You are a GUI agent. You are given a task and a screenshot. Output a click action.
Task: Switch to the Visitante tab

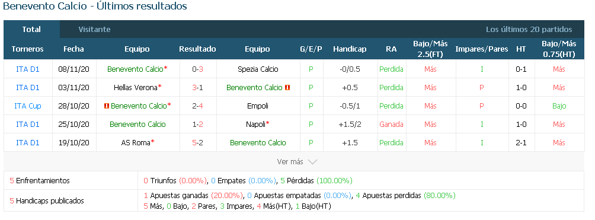[x=94, y=29]
